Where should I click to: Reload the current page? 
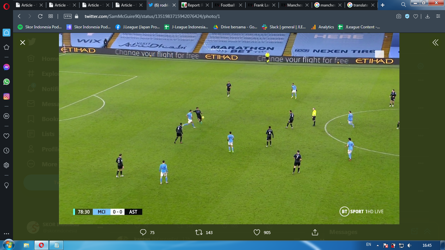click(40, 16)
